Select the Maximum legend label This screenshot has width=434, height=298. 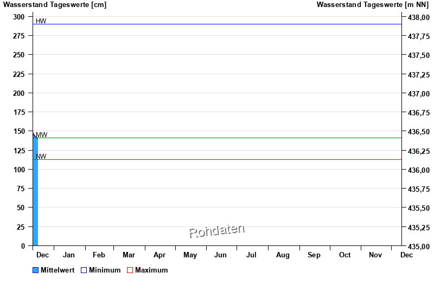click(x=151, y=270)
